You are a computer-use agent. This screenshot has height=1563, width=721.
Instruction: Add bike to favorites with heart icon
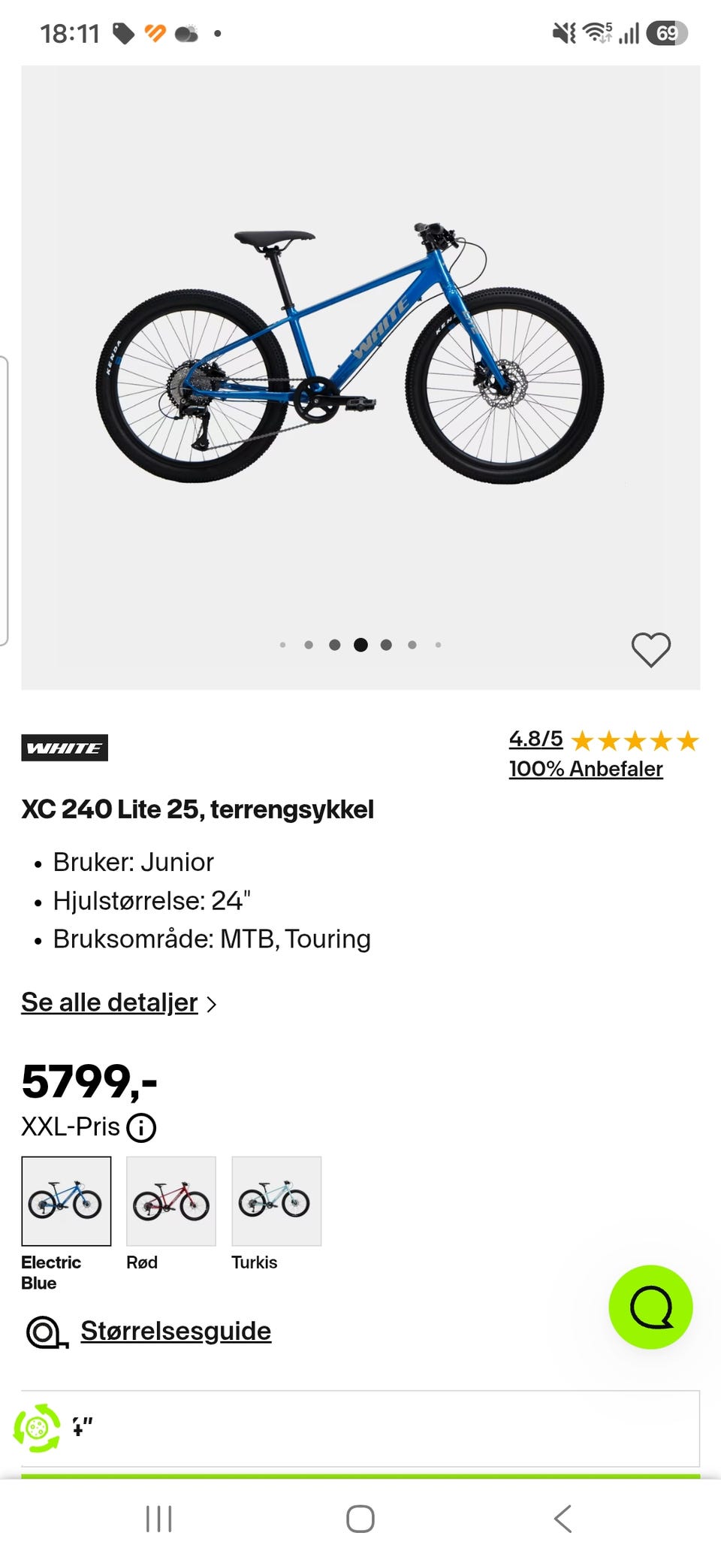pos(650,649)
